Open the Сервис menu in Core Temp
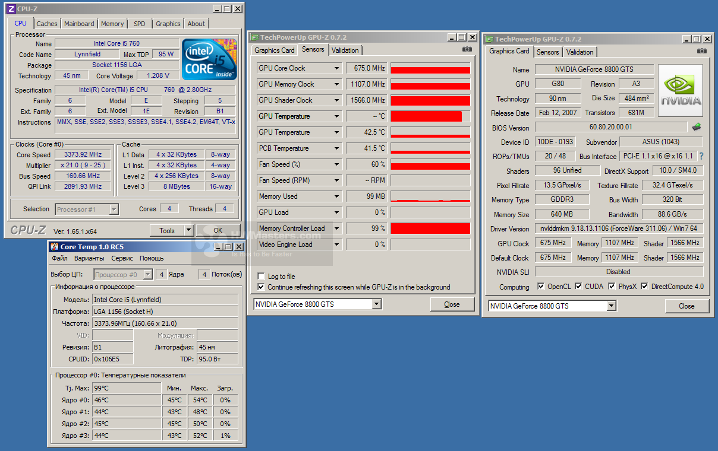 [x=122, y=258]
